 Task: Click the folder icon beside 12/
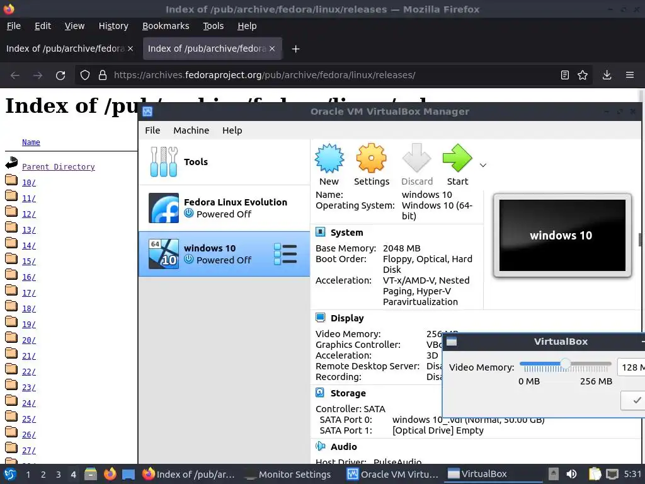click(11, 212)
